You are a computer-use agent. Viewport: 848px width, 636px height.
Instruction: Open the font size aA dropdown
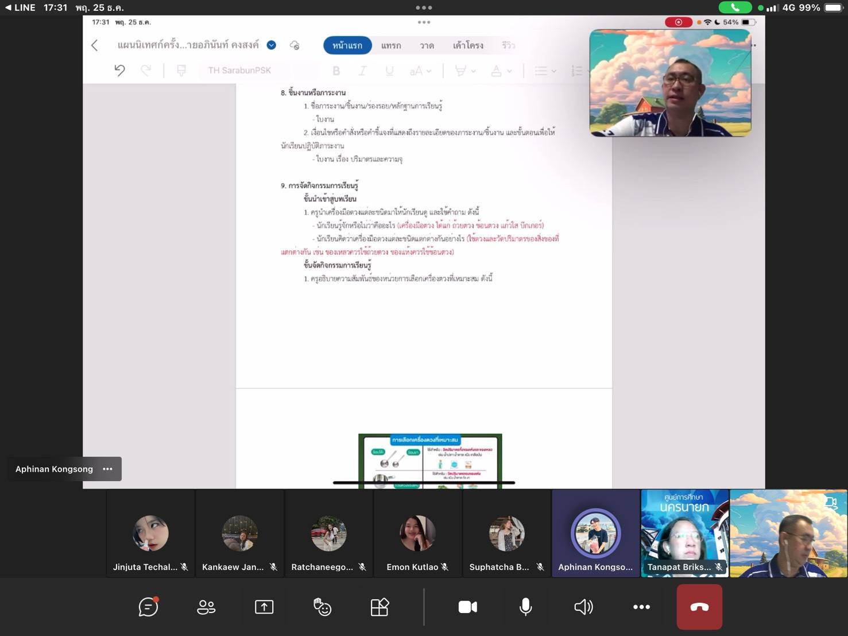tap(421, 71)
